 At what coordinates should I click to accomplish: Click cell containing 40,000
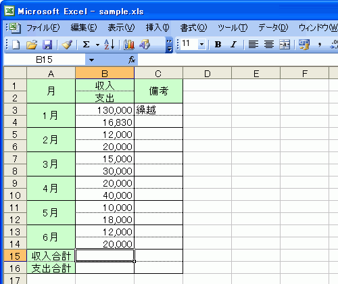pyautogui.click(x=105, y=195)
